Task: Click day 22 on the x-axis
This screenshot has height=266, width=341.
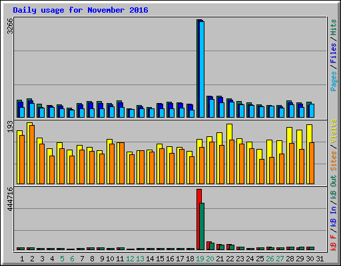Action: pos(230,259)
